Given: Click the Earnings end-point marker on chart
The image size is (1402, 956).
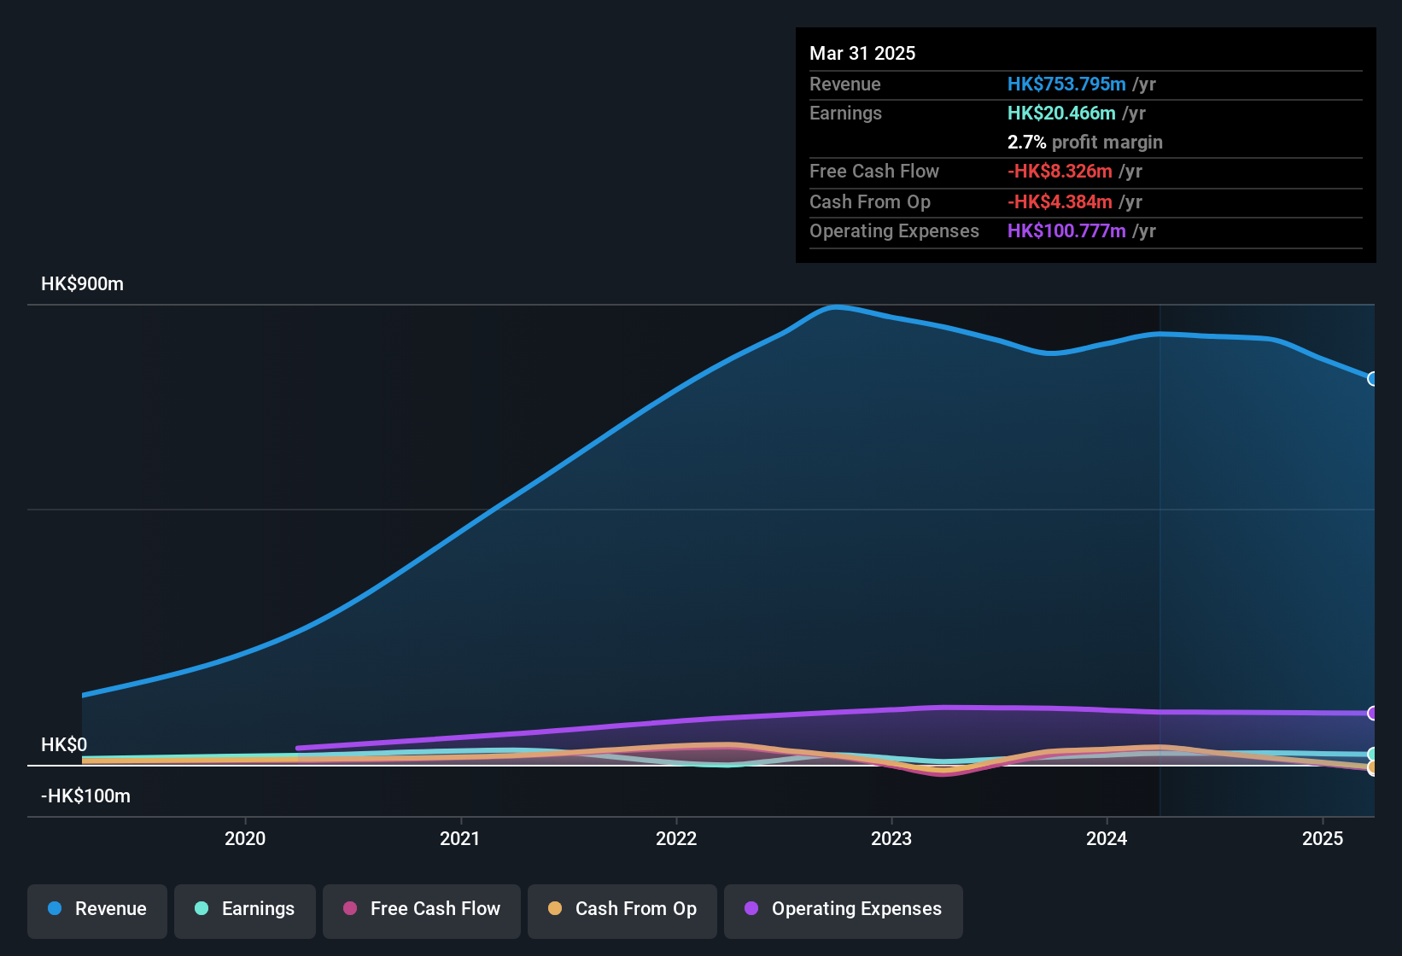Looking at the screenshot, I should point(1372,755).
